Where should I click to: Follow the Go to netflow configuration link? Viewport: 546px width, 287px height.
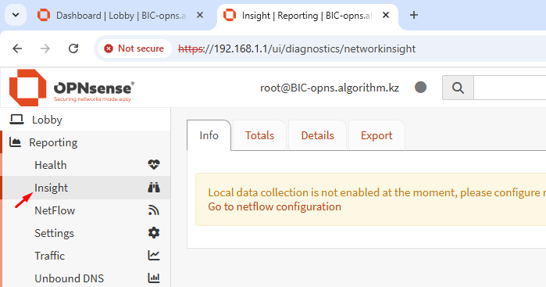[x=274, y=206]
